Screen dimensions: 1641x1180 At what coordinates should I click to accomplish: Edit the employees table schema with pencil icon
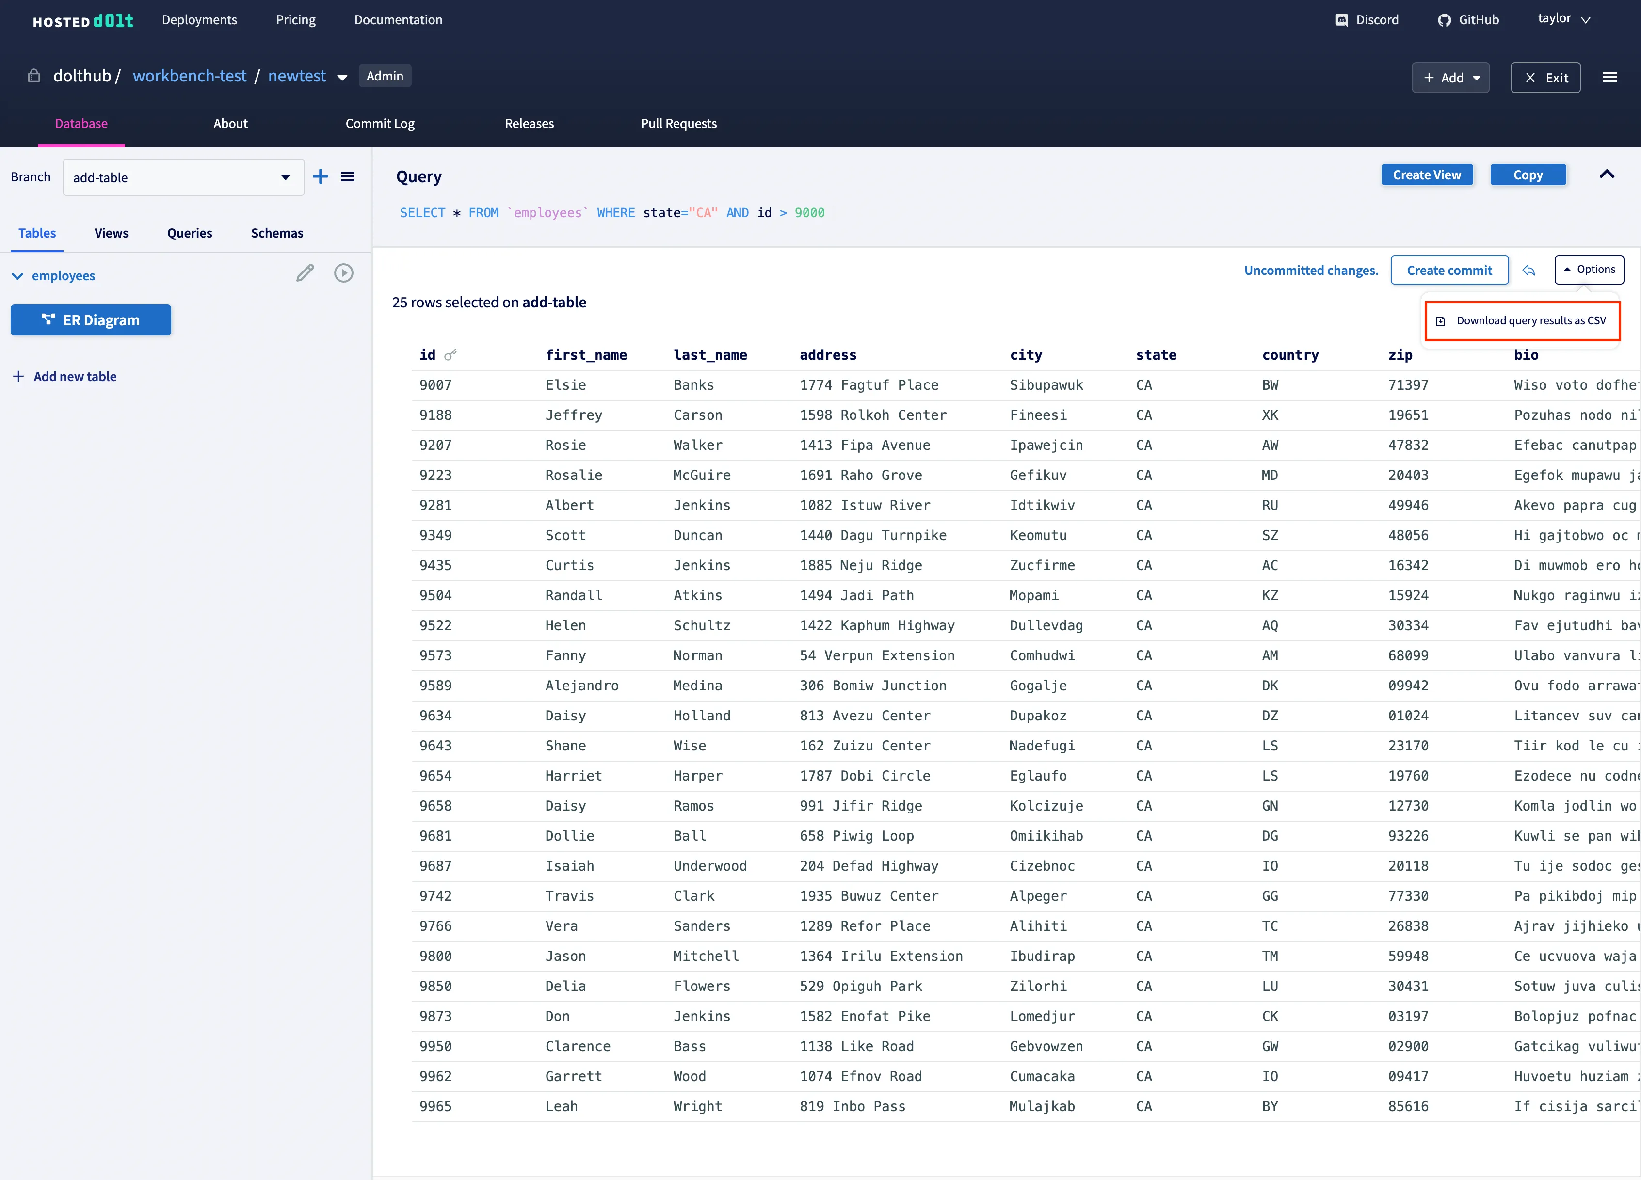click(305, 273)
